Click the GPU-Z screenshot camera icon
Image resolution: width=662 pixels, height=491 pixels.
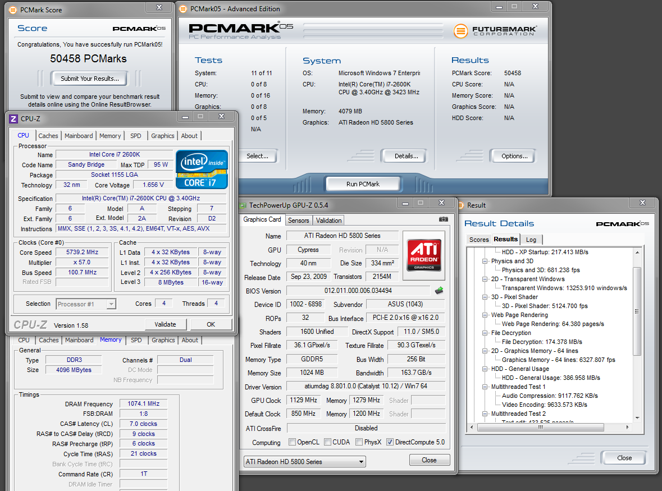444,219
